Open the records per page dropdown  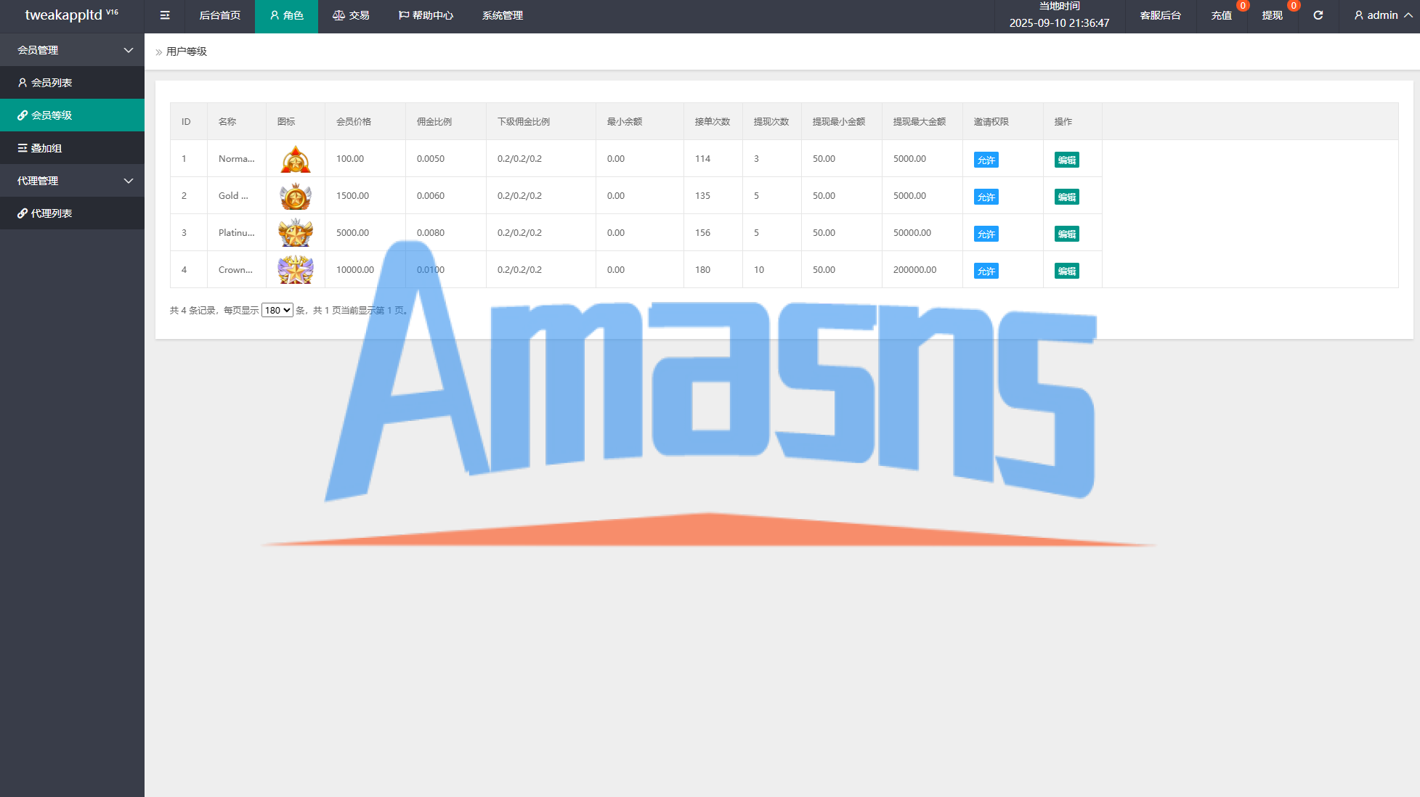click(x=277, y=310)
